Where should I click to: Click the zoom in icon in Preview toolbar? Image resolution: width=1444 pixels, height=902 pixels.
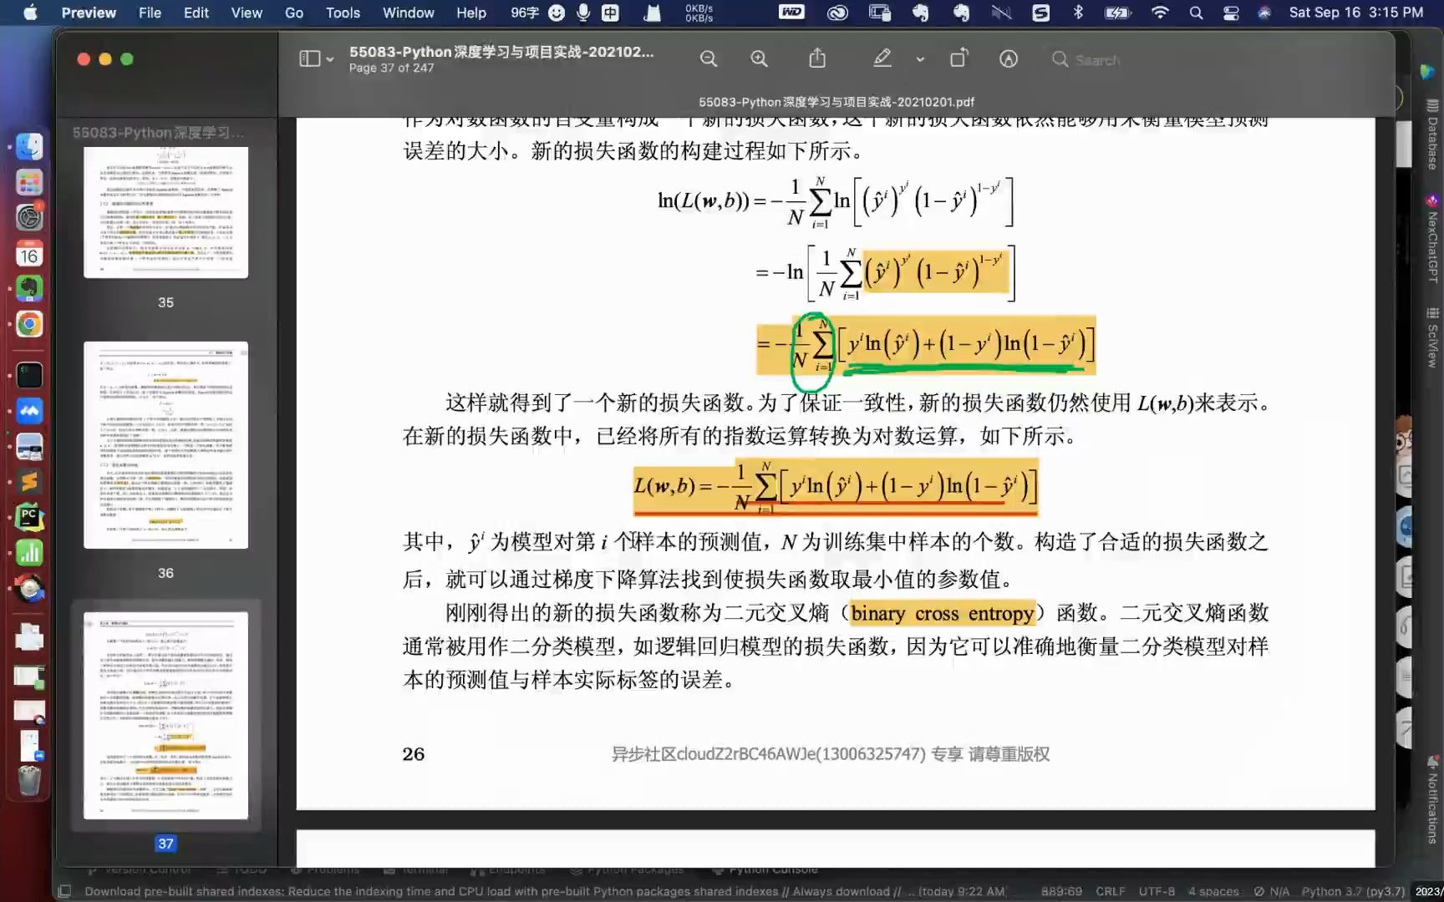point(759,58)
